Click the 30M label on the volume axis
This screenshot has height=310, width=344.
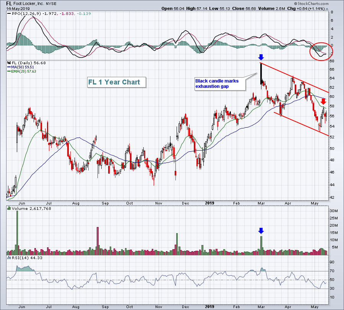[333, 211]
